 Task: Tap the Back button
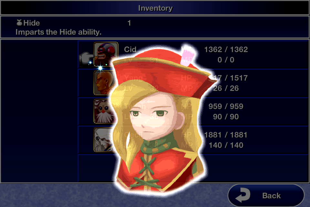click(x=266, y=195)
